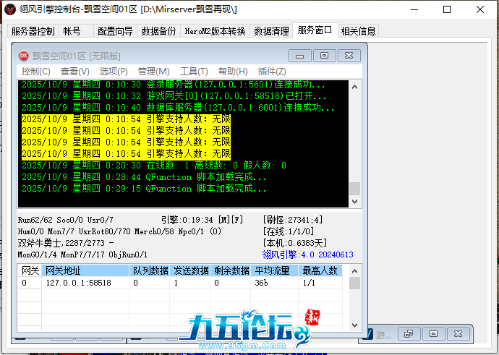This screenshot has height=355, width=499.
Task: Switch to the 服务器控制 tab
Action: click(33, 31)
